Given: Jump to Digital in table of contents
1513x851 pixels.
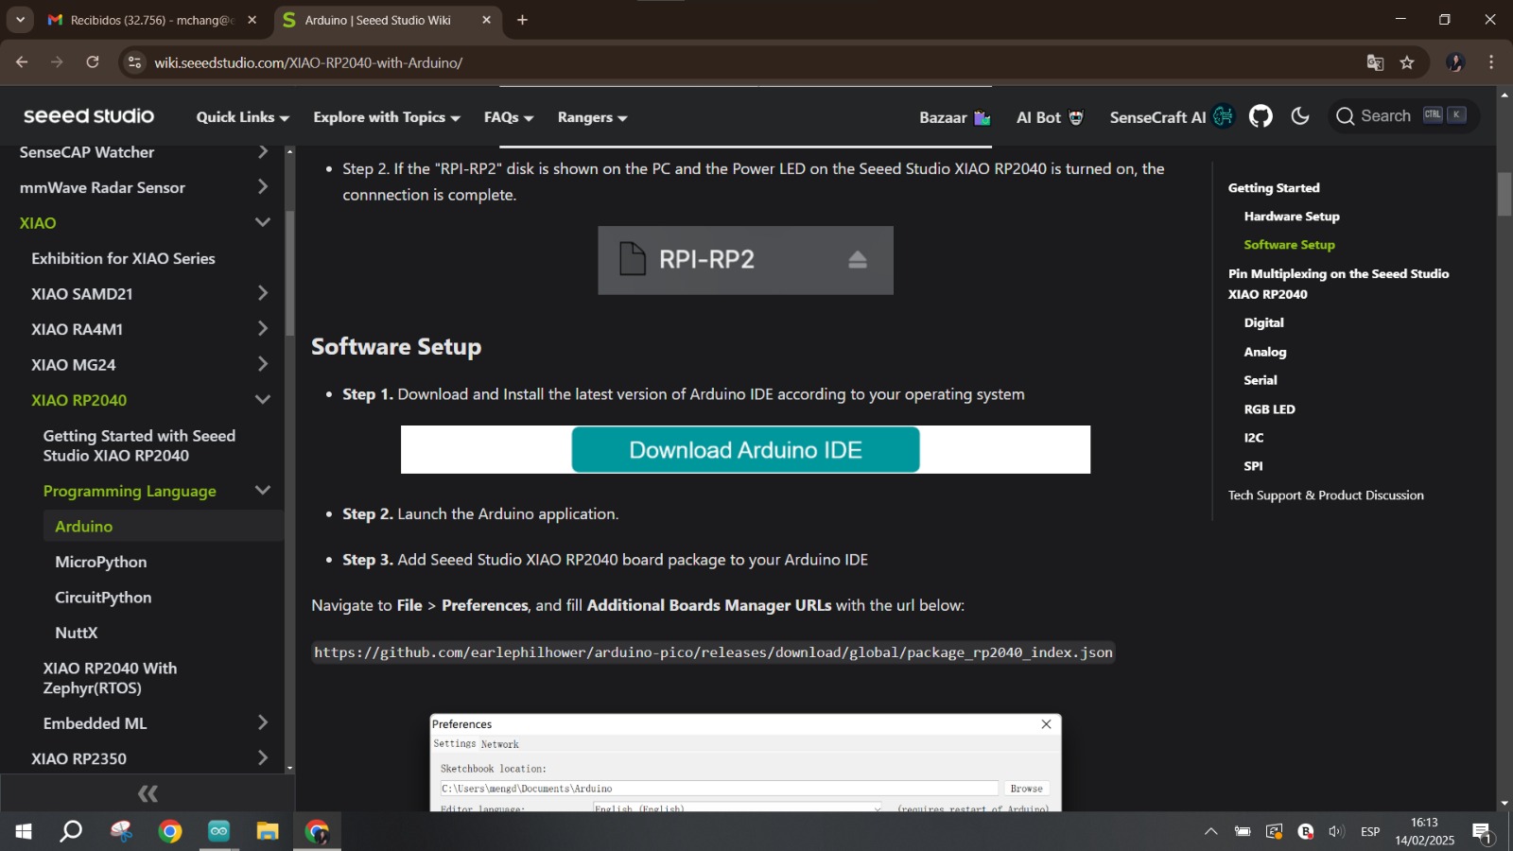Looking at the screenshot, I should pos(1264,322).
